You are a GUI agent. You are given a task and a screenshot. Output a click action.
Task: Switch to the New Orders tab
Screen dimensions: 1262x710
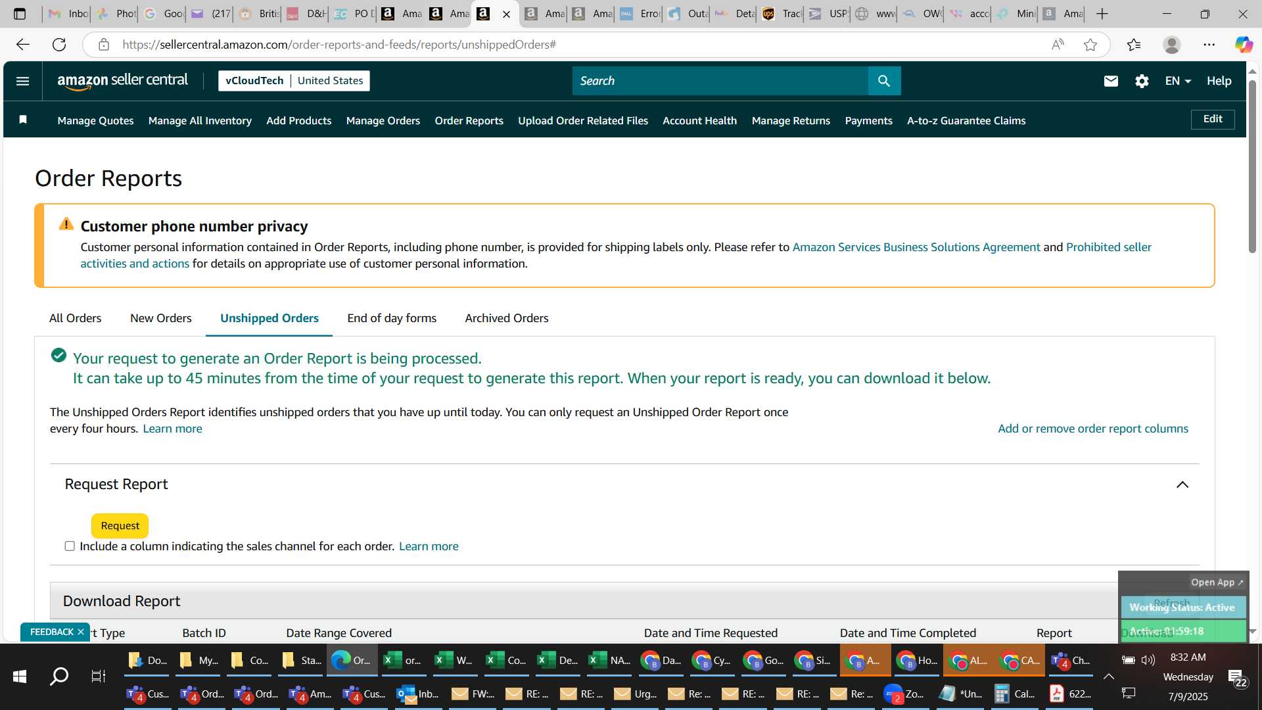pos(161,318)
